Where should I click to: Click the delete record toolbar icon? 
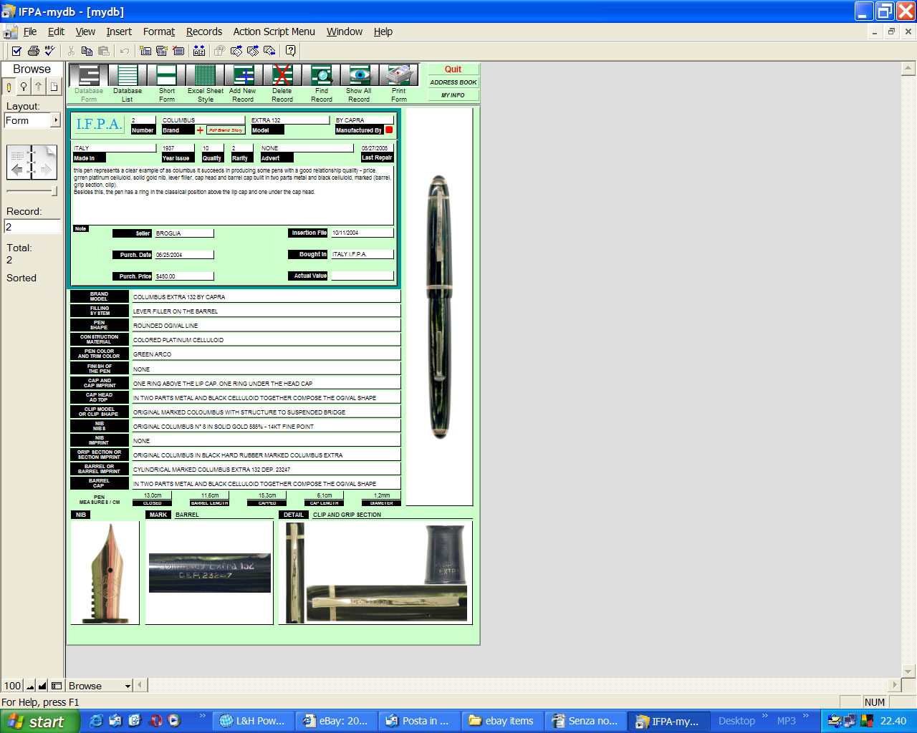(x=178, y=51)
